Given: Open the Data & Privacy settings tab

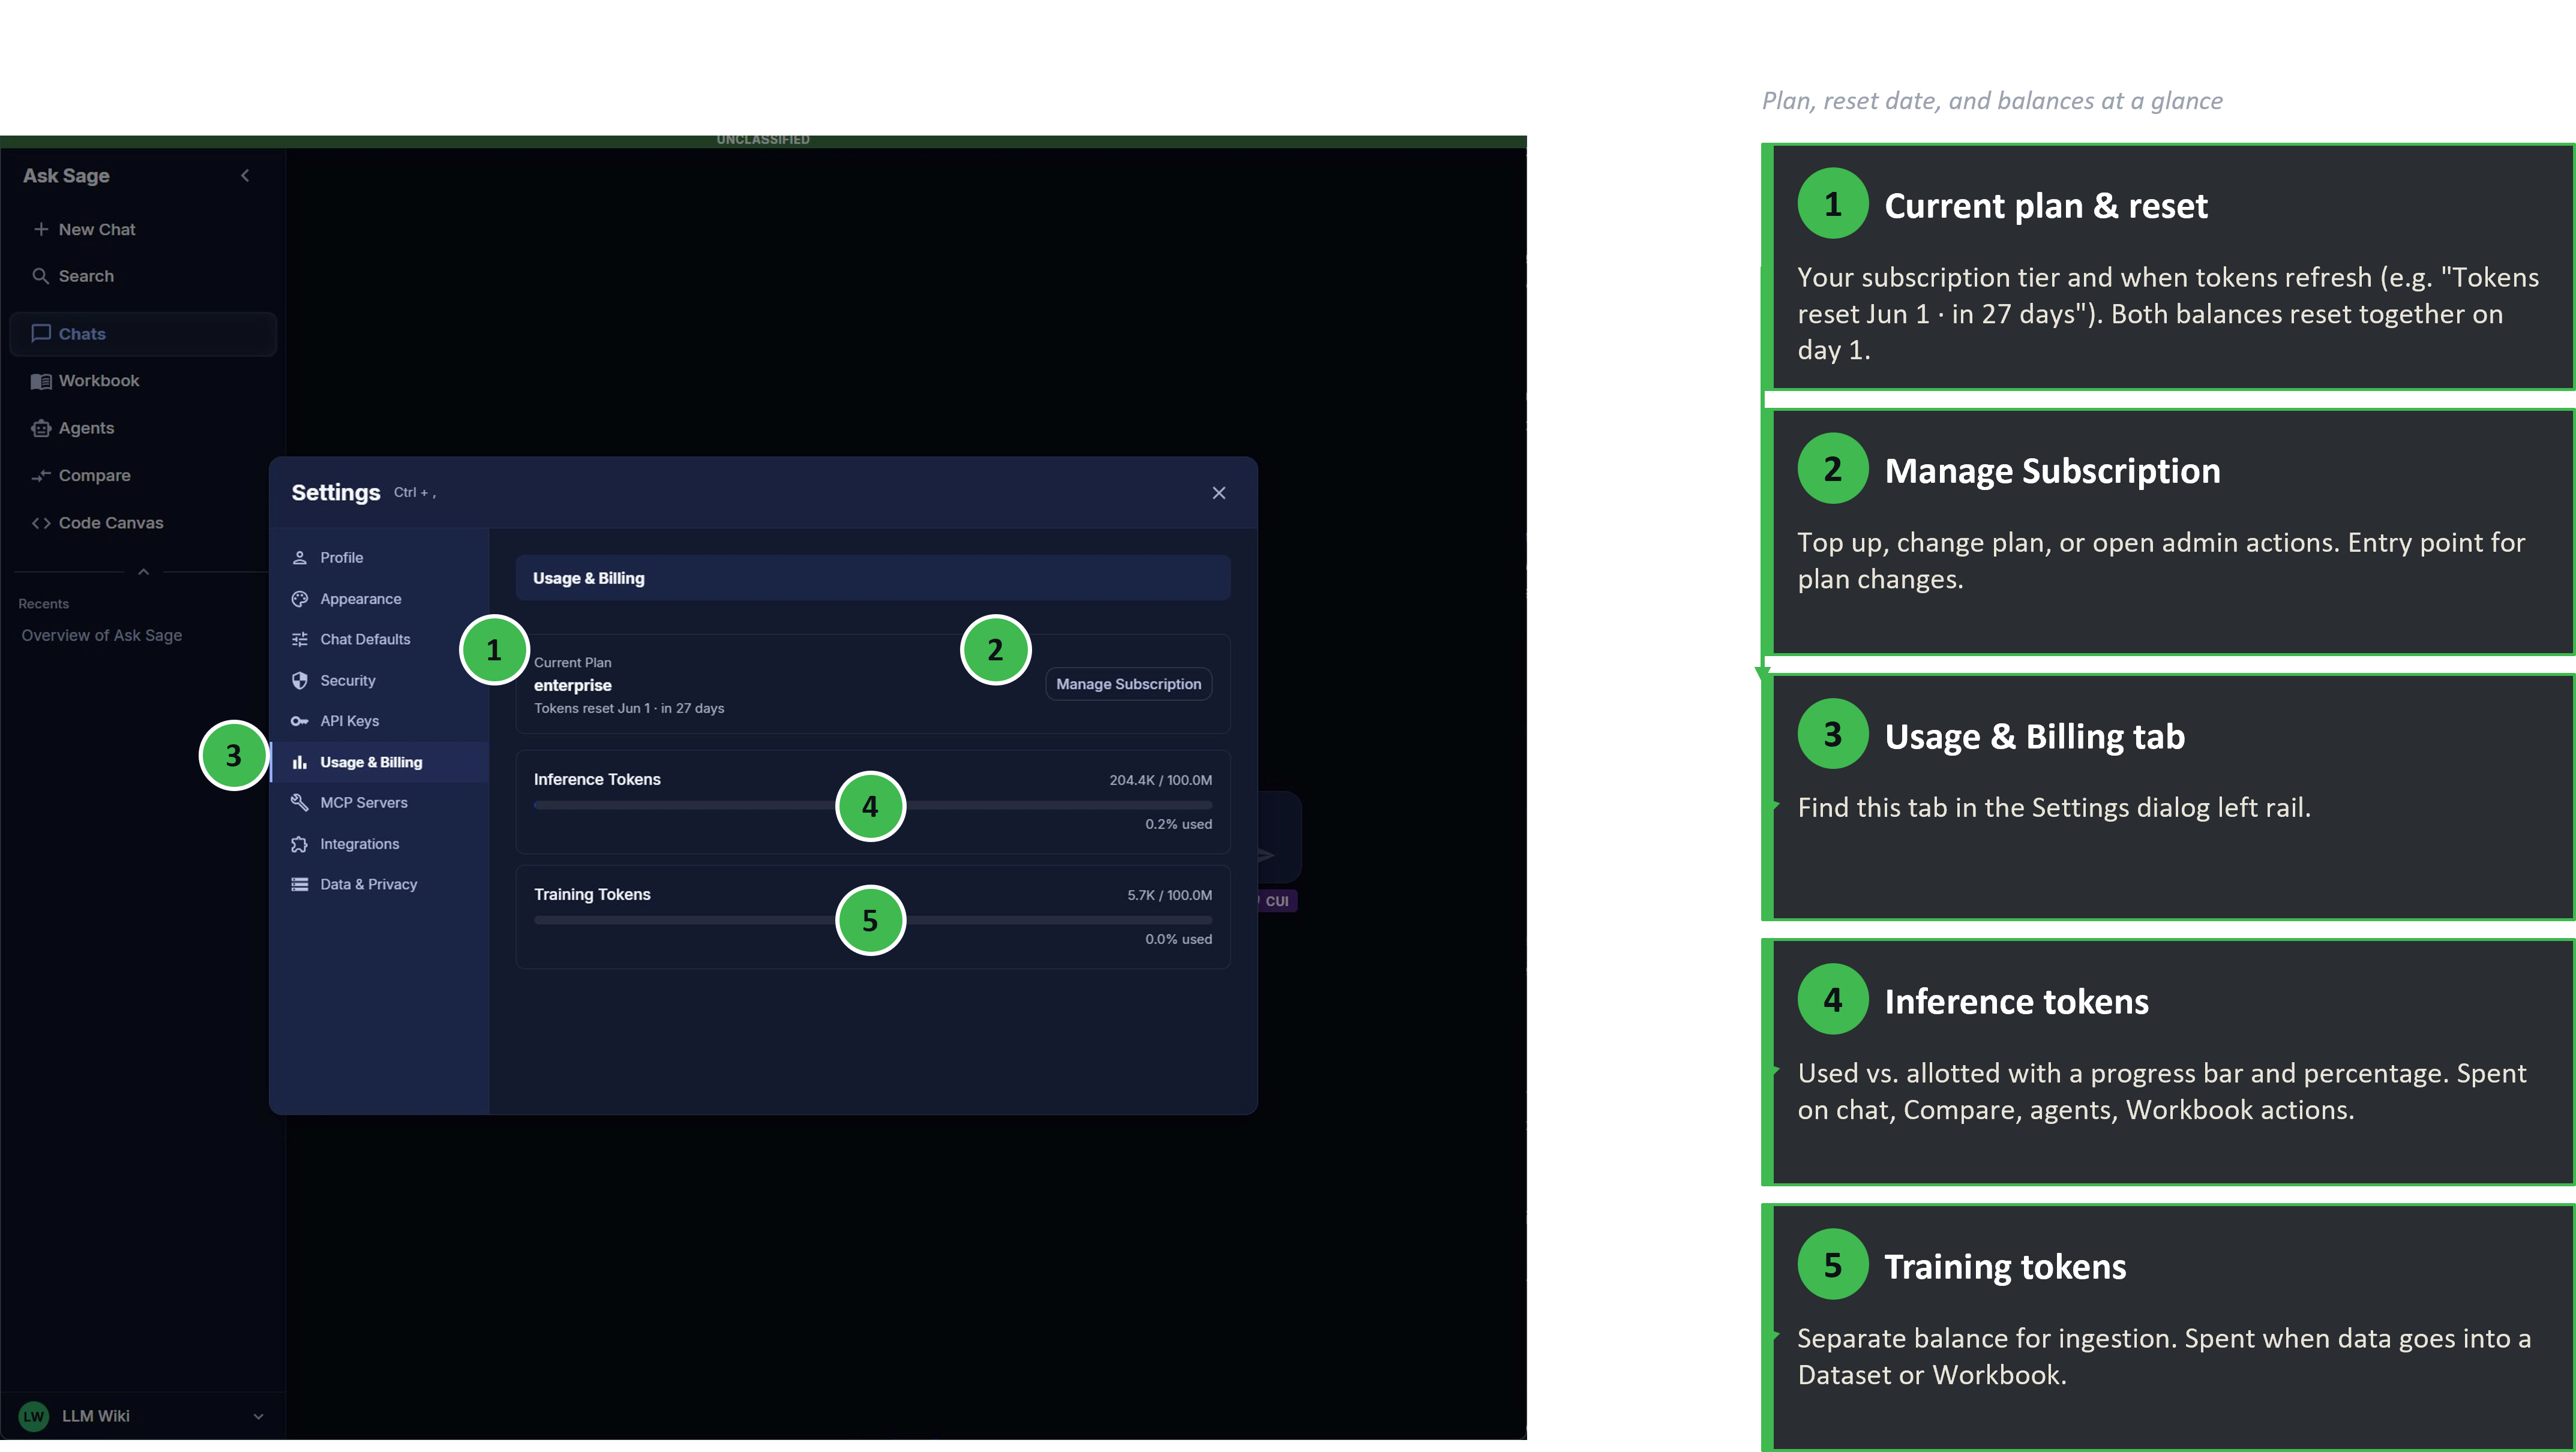Looking at the screenshot, I should coord(380,885).
